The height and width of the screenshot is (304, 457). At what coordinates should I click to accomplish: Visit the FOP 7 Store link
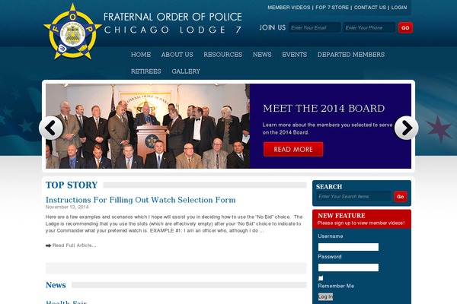click(x=332, y=8)
